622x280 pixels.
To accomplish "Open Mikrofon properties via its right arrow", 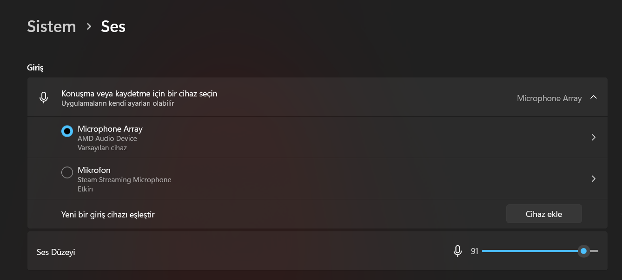I will 593,178.
